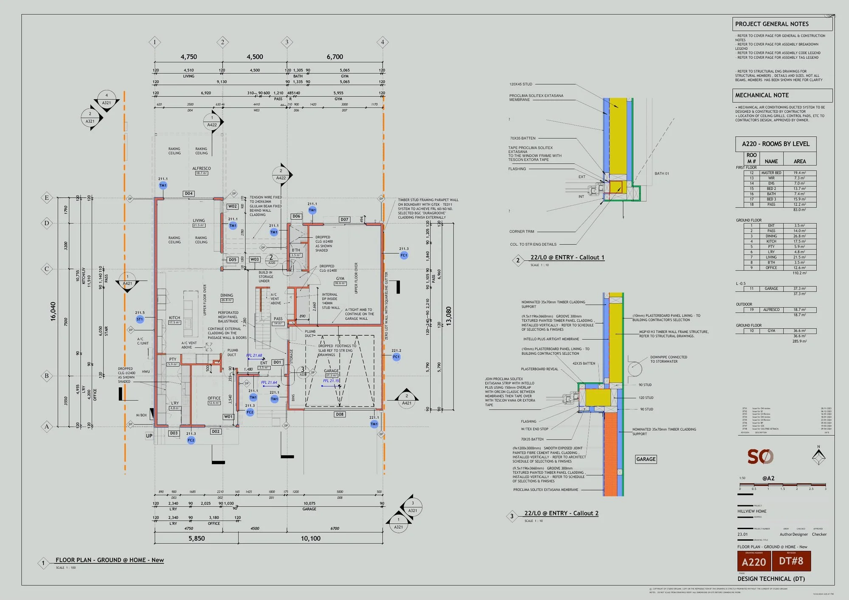This screenshot has height=600, width=849.
Task: Click the '22/LO @ ENTRY - Callout 2' title
Action: click(x=561, y=513)
